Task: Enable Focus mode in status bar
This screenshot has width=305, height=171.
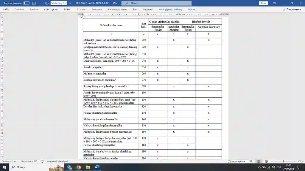Action: (237, 161)
